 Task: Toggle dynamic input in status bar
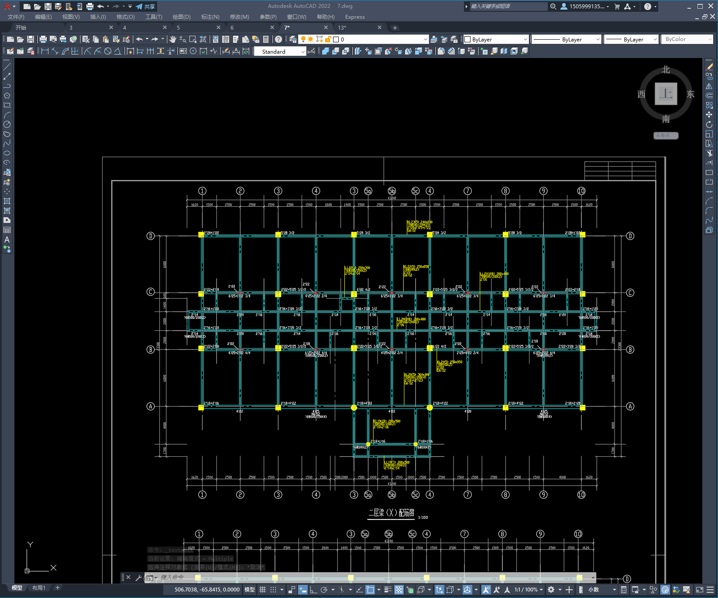click(303, 590)
